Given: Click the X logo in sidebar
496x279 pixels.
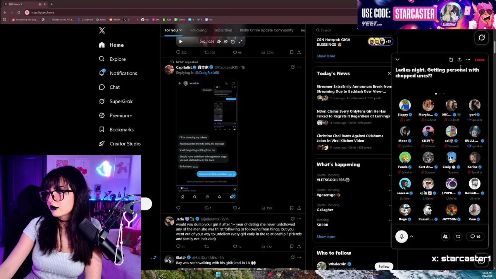Looking at the screenshot, I should click(x=102, y=31).
